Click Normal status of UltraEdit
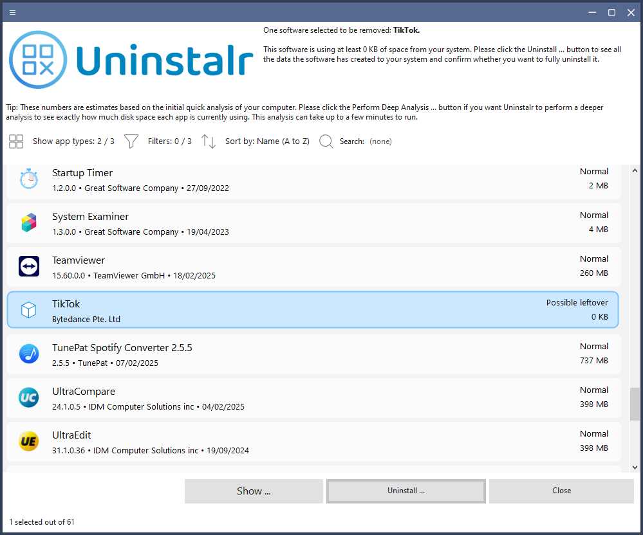This screenshot has height=535, width=643. 594,434
